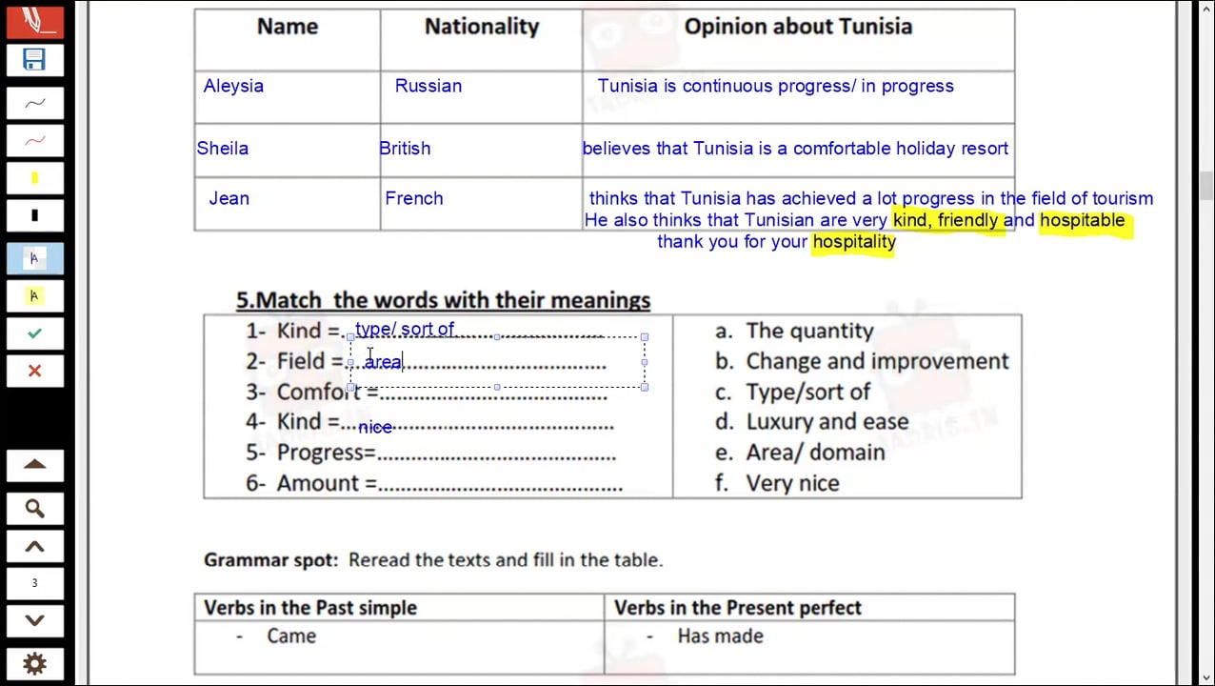The image size is (1215, 686).
Task: Select the plain text annotation tool
Action: 34,258
